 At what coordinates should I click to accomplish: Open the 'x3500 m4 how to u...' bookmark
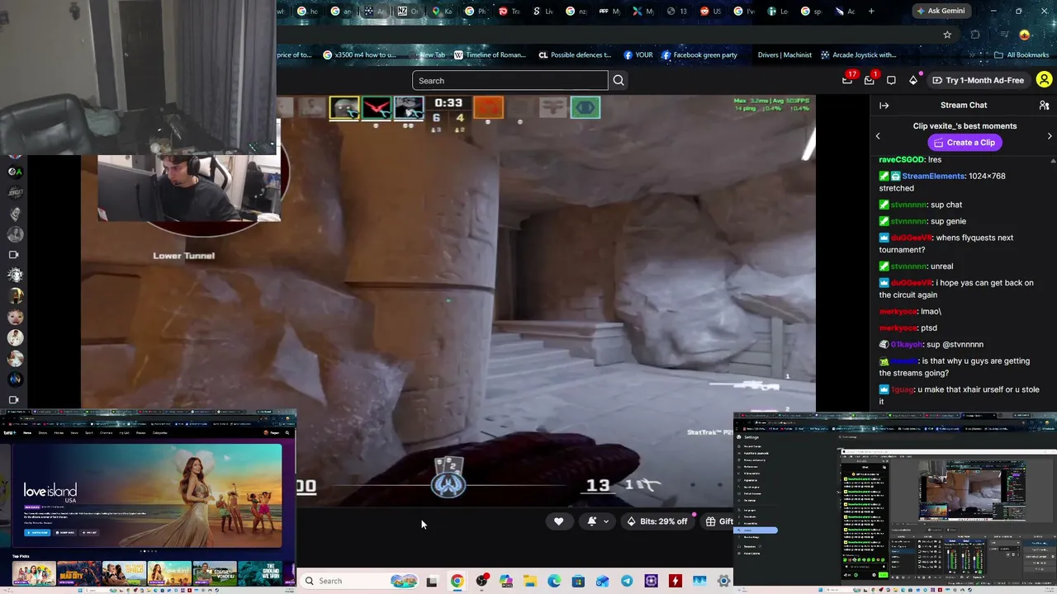coord(359,55)
